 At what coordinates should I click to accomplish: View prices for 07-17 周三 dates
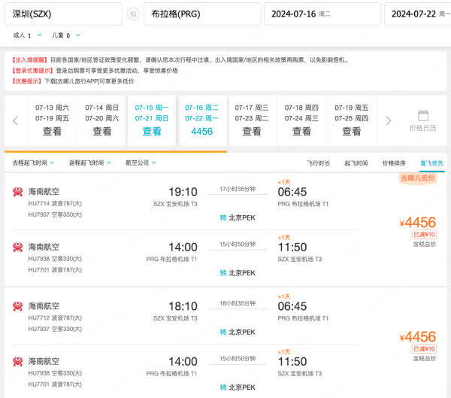(252, 120)
